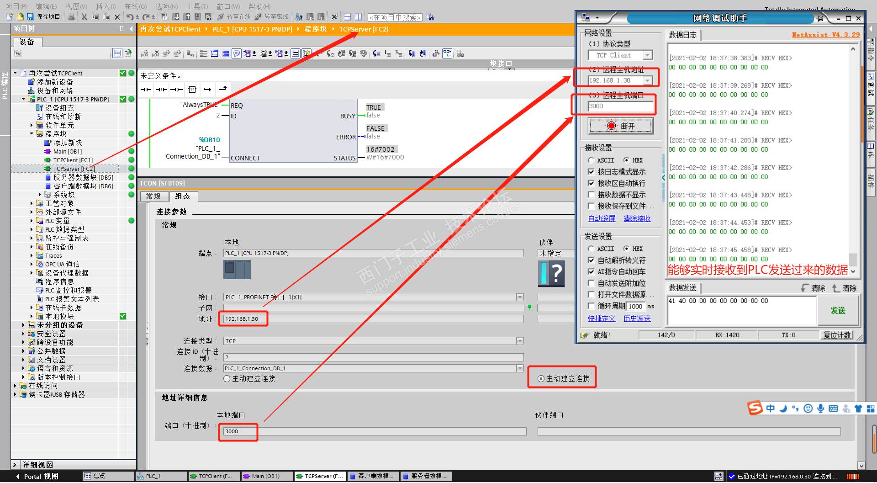Image resolution: width=877 pixels, height=483 pixels.
Task: Click the Split editor vertically icon
Action: 359,16
